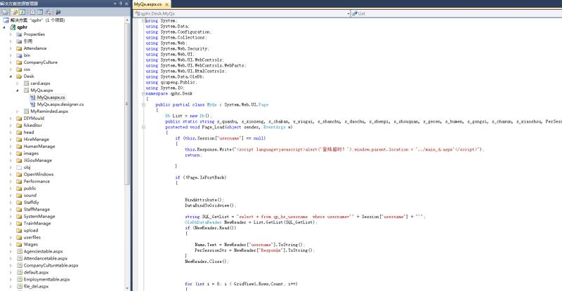Click the TrainManage folder icon

[19, 224]
